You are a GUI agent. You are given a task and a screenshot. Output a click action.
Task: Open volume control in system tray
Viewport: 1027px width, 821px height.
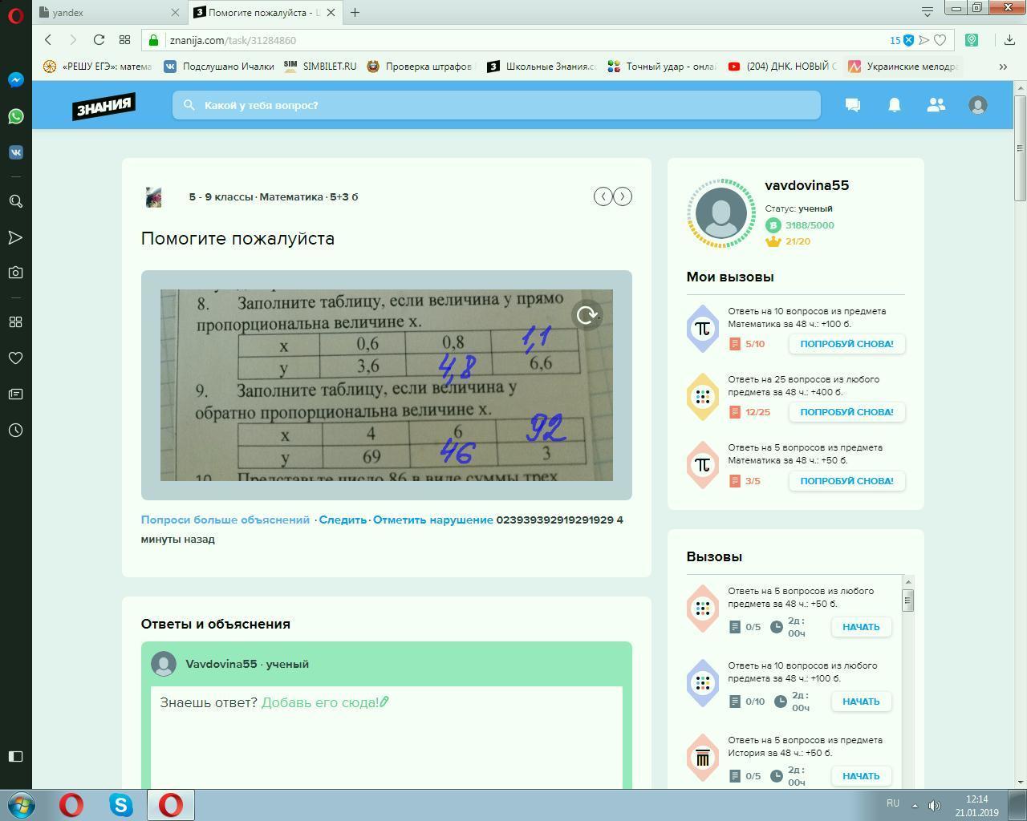(934, 805)
